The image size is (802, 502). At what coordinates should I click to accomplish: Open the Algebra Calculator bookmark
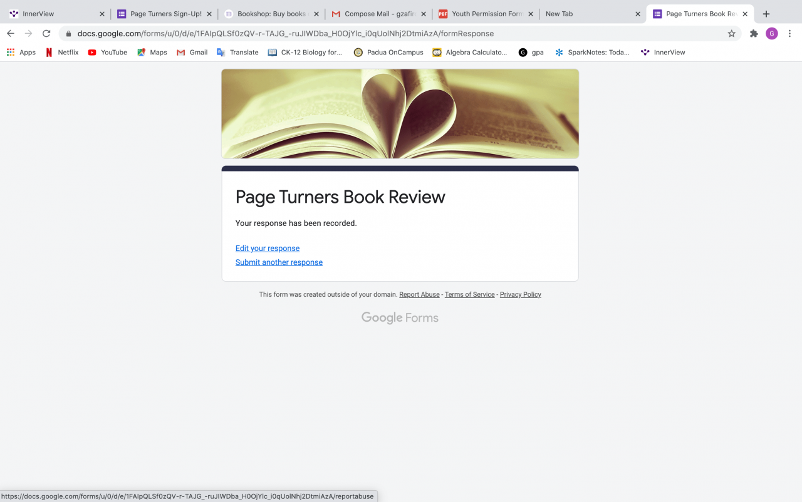[470, 53]
